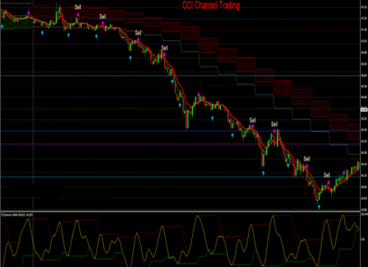Click the magenta arrow under the last Sell label

click(x=329, y=182)
